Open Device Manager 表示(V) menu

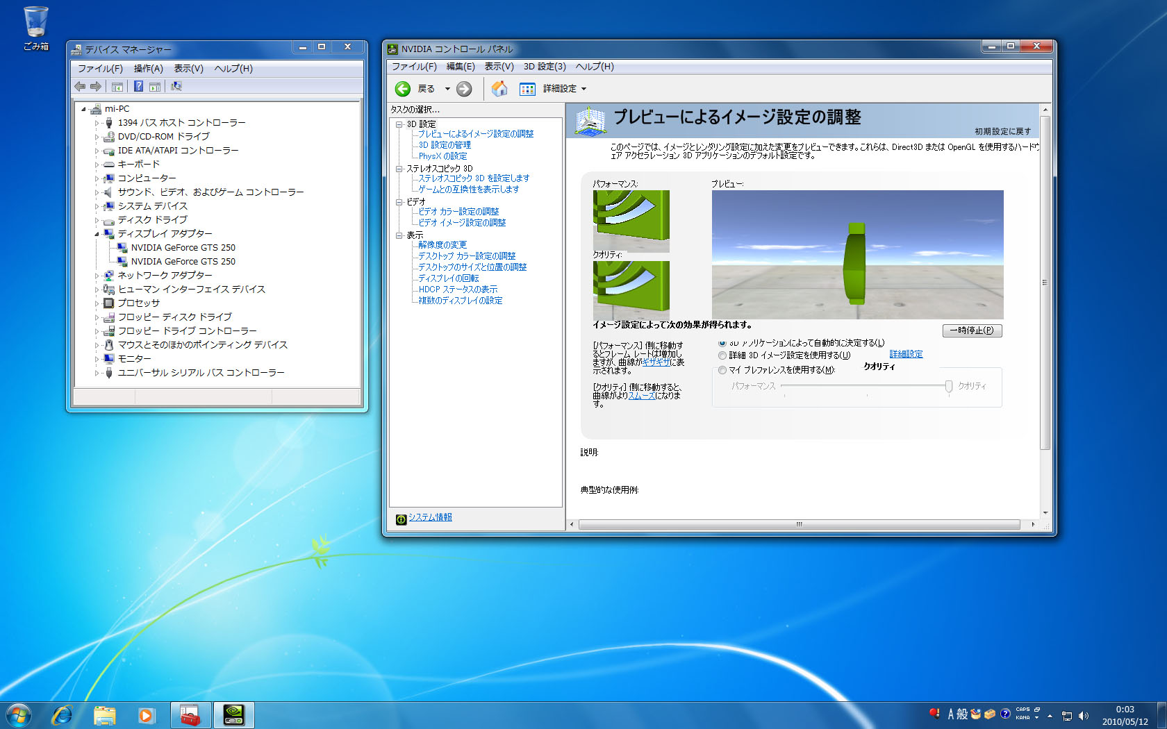point(188,69)
